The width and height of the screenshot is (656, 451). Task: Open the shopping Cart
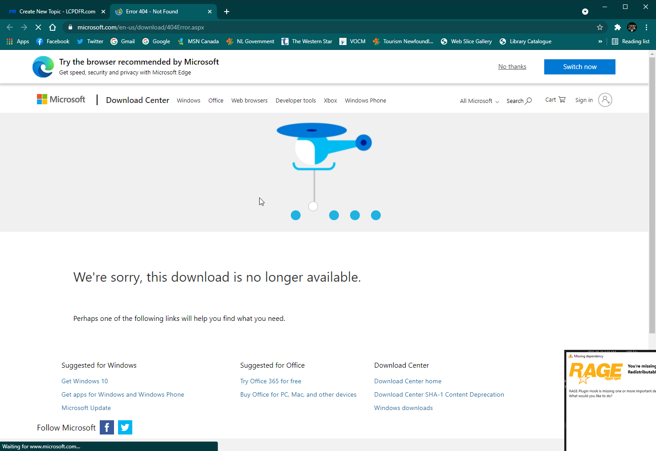[x=555, y=100]
